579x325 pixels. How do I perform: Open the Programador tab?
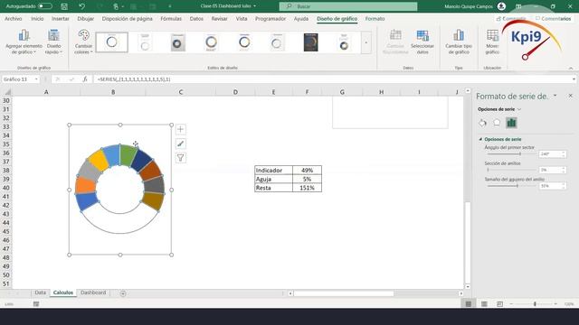click(x=271, y=18)
